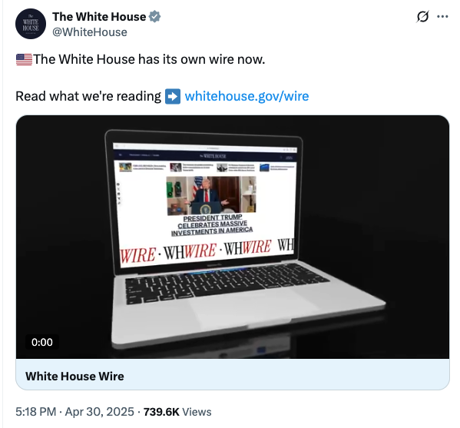Click the American flag emoji in the post
Screen dimensions: 460x428
point(24,59)
